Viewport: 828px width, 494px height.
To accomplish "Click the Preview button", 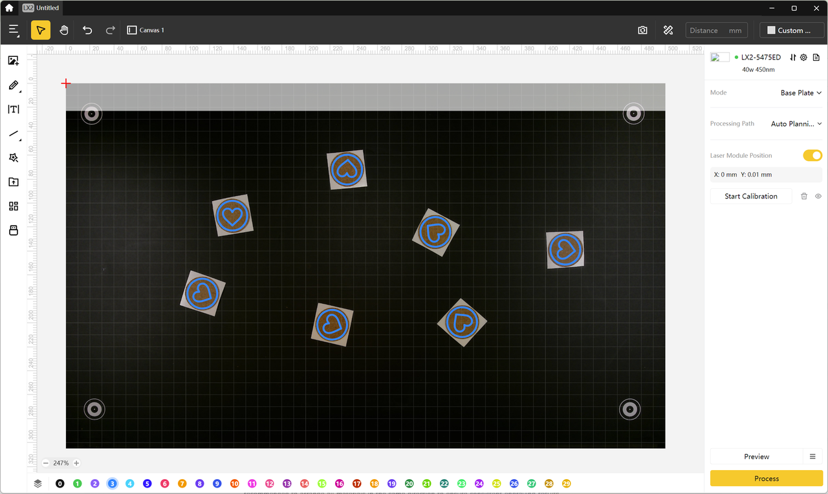I will pos(756,456).
